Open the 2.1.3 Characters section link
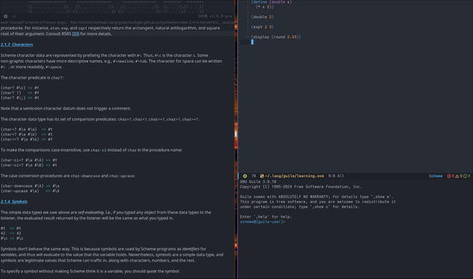The image size is (473, 279). [17, 45]
